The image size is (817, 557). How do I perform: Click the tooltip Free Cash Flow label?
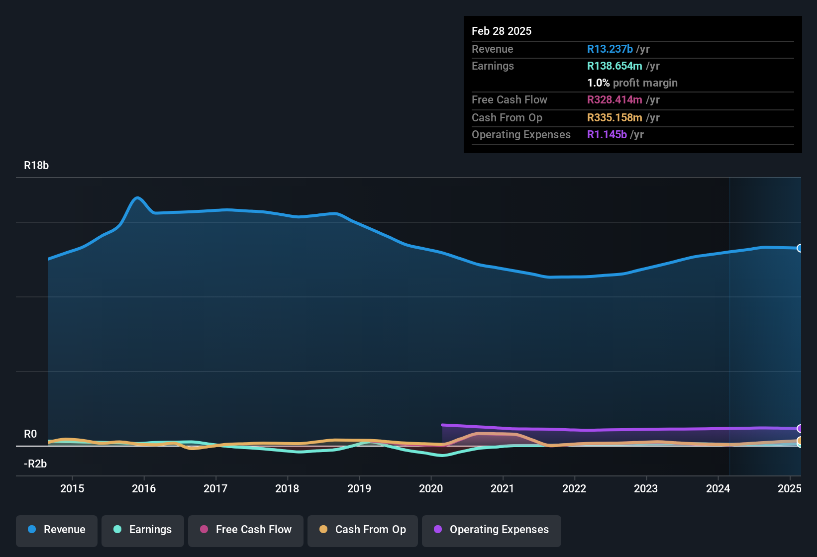[510, 99]
